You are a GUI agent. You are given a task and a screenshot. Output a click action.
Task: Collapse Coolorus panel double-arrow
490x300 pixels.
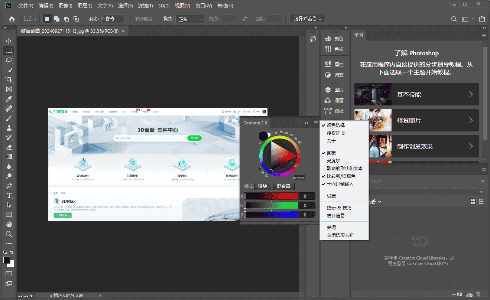[x=306, y=123]
